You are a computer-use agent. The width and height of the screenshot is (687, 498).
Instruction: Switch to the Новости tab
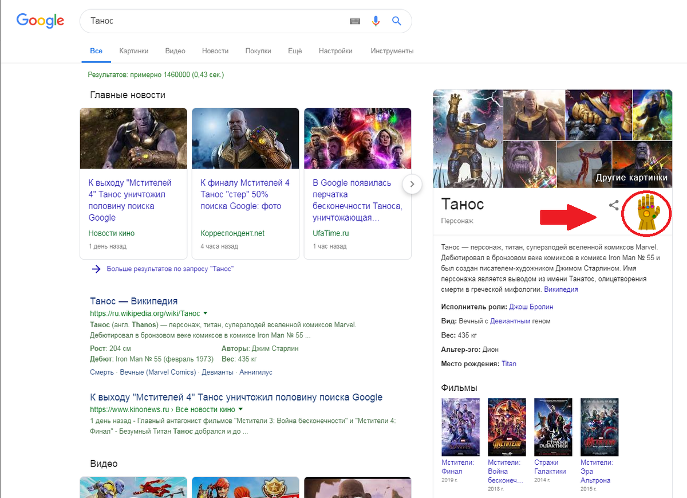(x=215, y=51)
